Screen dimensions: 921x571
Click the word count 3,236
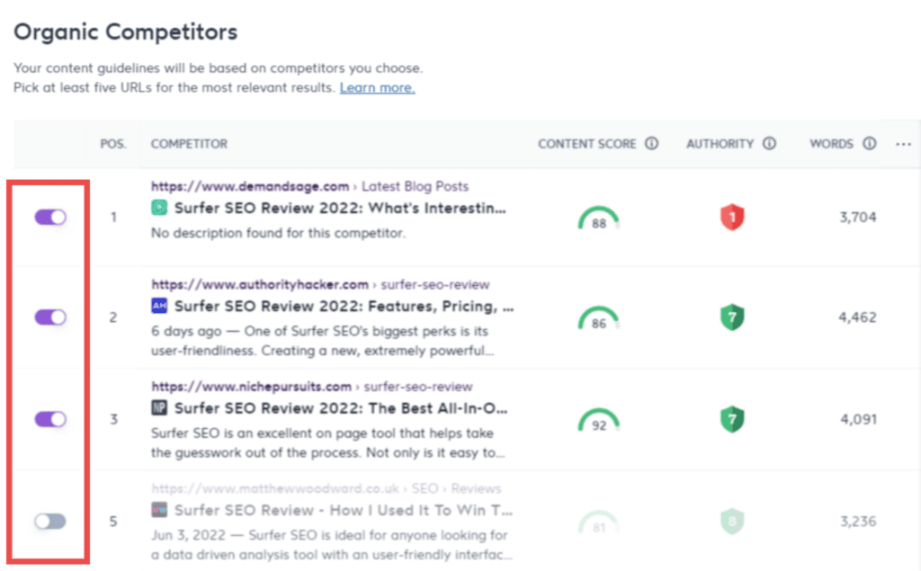pyautogui.click(x=857, y=521)
